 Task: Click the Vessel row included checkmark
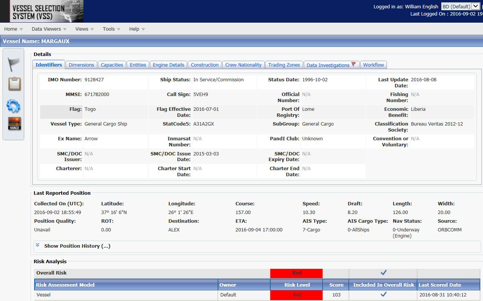click(383, 295)
